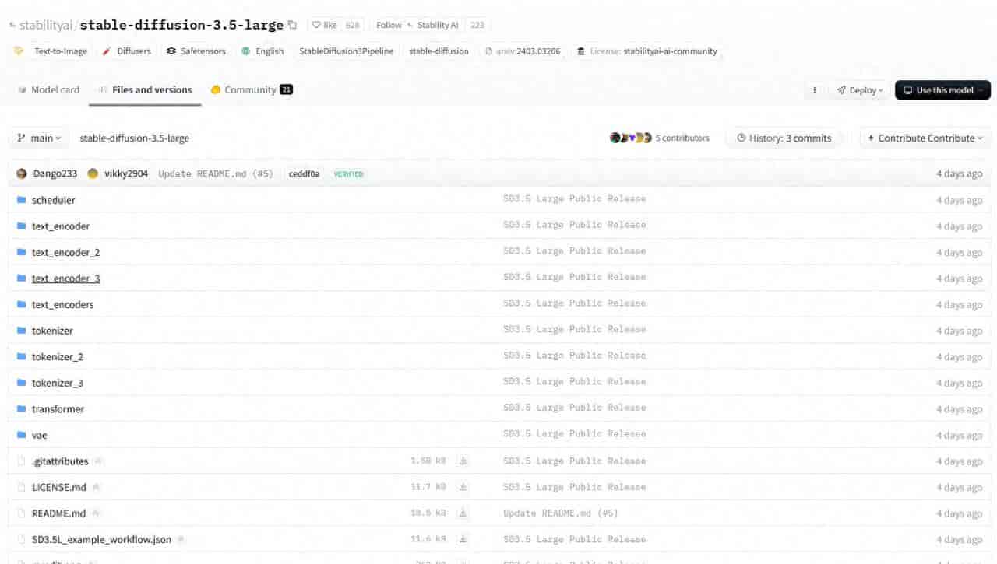Click the 628 likes count
The height and width of the screenshot is (564, 997).
point(353,25)
